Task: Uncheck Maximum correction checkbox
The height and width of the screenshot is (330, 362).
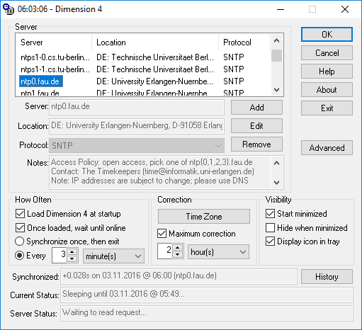Action: point(162,234)
